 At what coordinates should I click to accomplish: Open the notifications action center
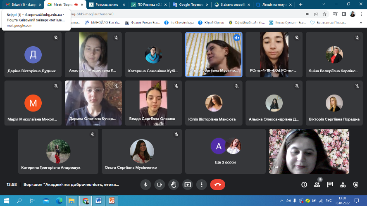[x=357, y=201]
